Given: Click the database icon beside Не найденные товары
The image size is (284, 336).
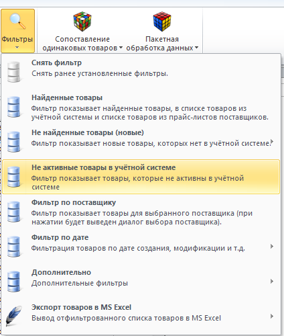Looking at the screenshot, I should (14, 142).
